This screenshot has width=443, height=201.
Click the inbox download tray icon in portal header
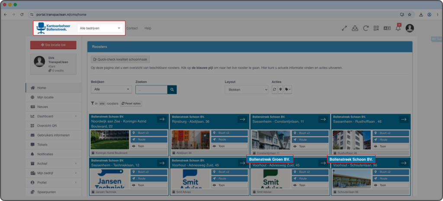pos(355,28)
